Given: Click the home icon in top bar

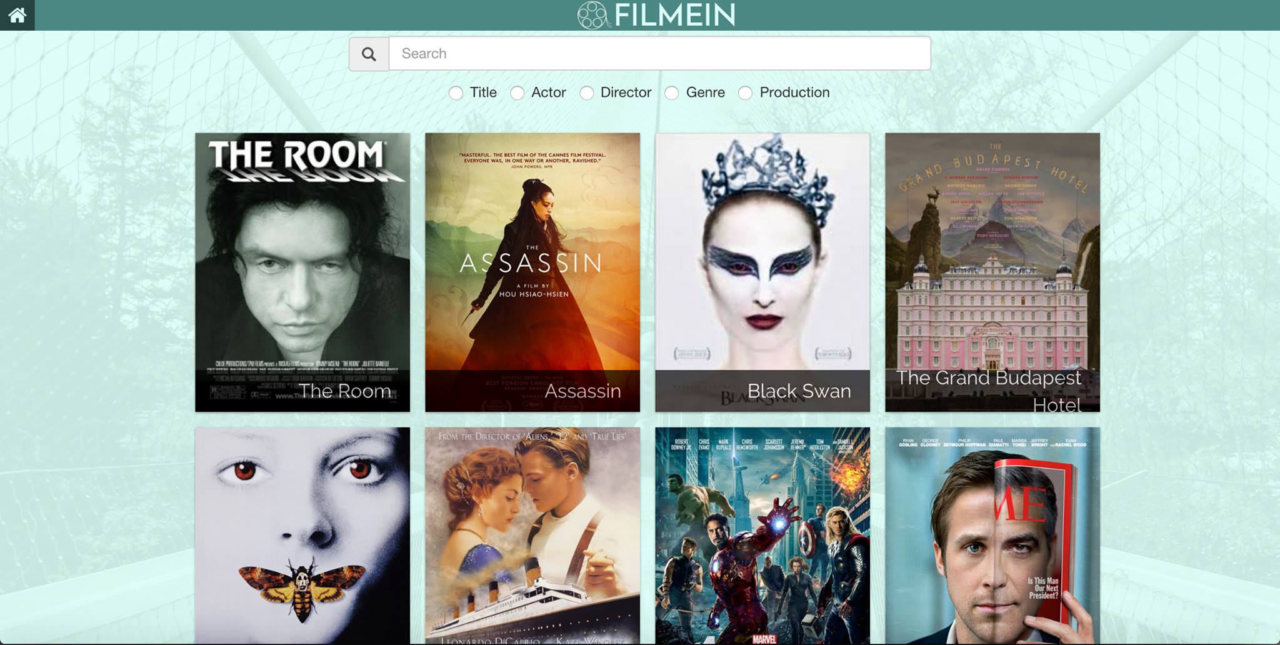Looking at the screenshot, I should pyautogui.click(x=17, y=15).
